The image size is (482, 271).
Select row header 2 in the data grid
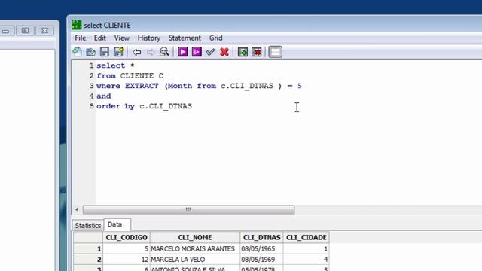[x=88, y=260]
